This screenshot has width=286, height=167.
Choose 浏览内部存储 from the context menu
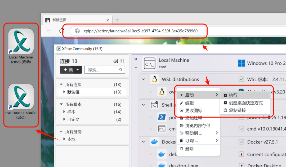pyautogui.click(x=198, y=126)
